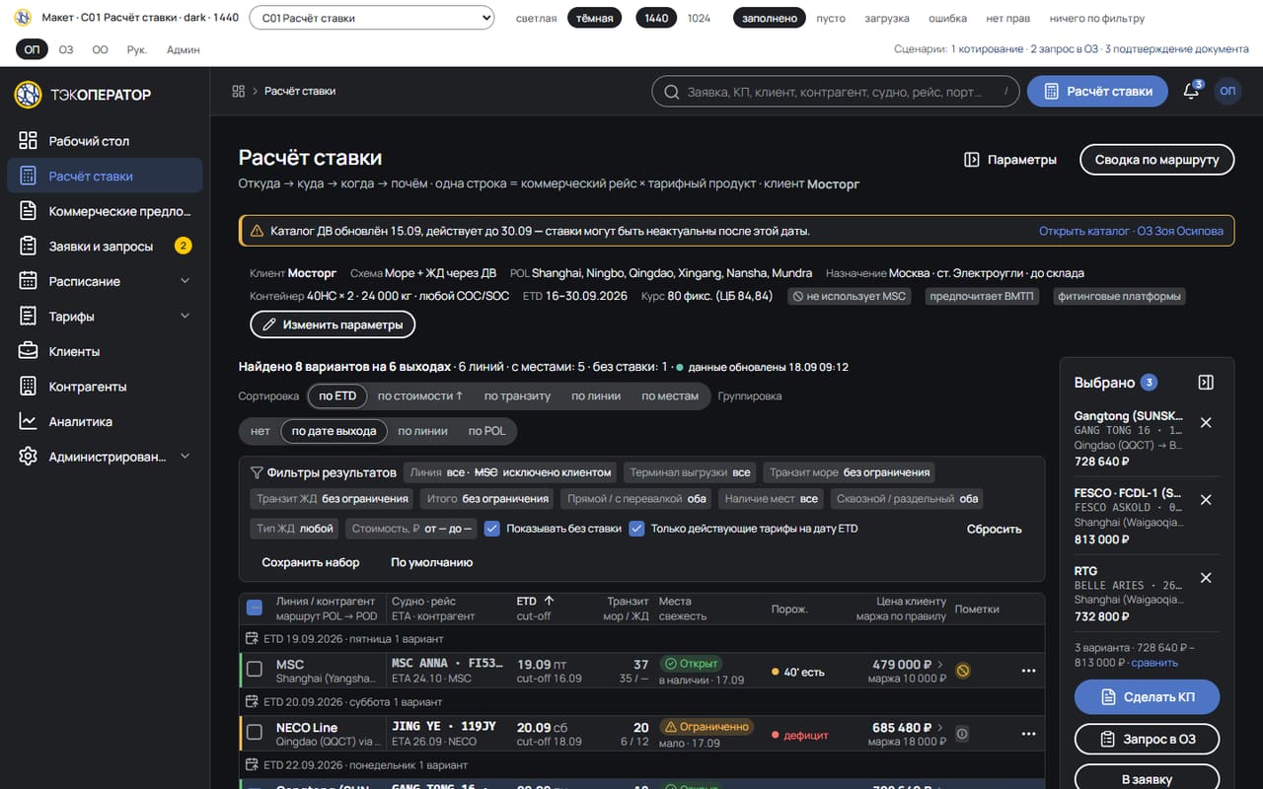The image size is (1263, 789).
Task: Open Контрагенты sidebar section
Action: point(105,387)
